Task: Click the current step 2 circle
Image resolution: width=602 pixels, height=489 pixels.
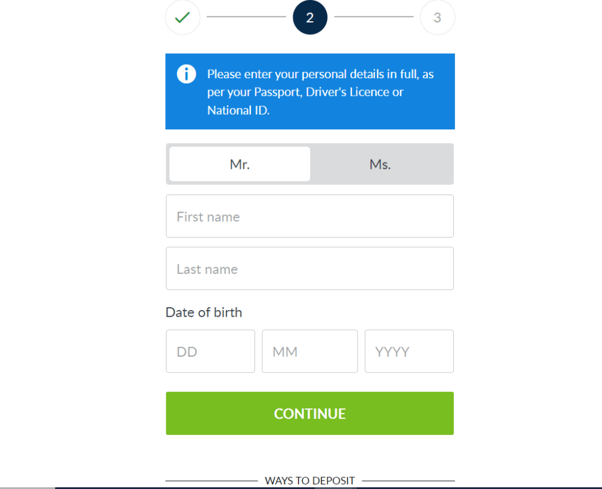Action: pos(310,18)
